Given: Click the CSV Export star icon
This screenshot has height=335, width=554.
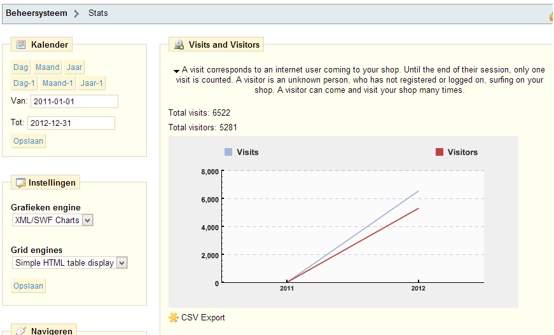Looking at the screenshot, I should tap(174, 317).
